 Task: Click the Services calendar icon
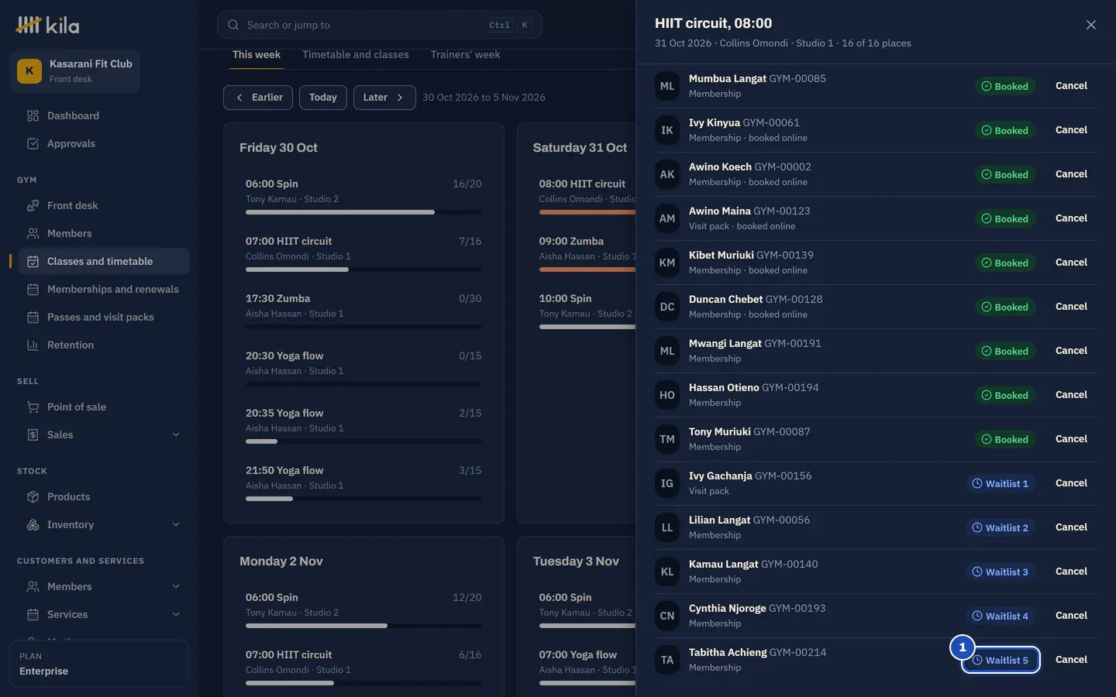tap(33, 615)
